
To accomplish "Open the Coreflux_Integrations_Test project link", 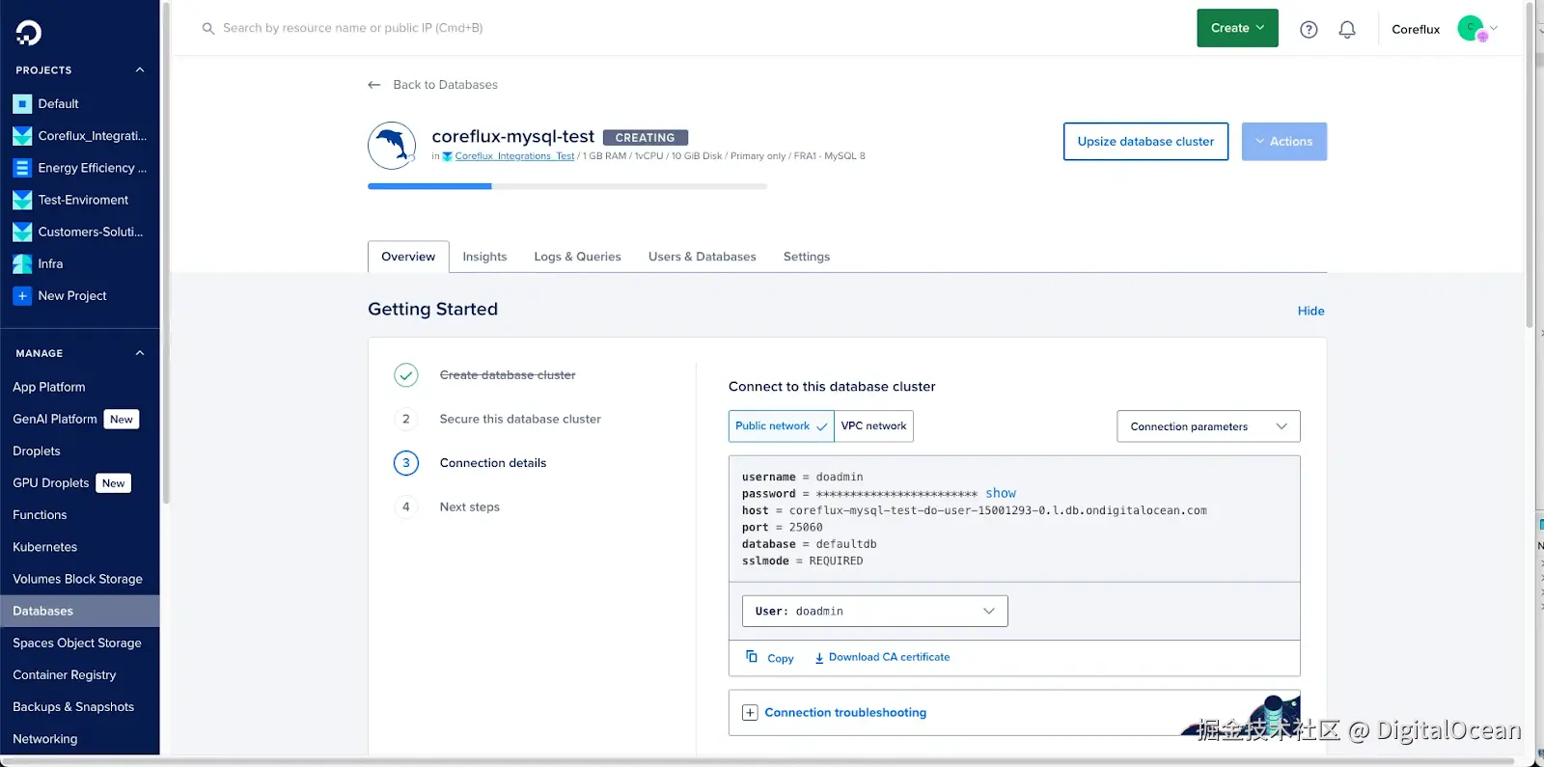I will coord(514,156).
